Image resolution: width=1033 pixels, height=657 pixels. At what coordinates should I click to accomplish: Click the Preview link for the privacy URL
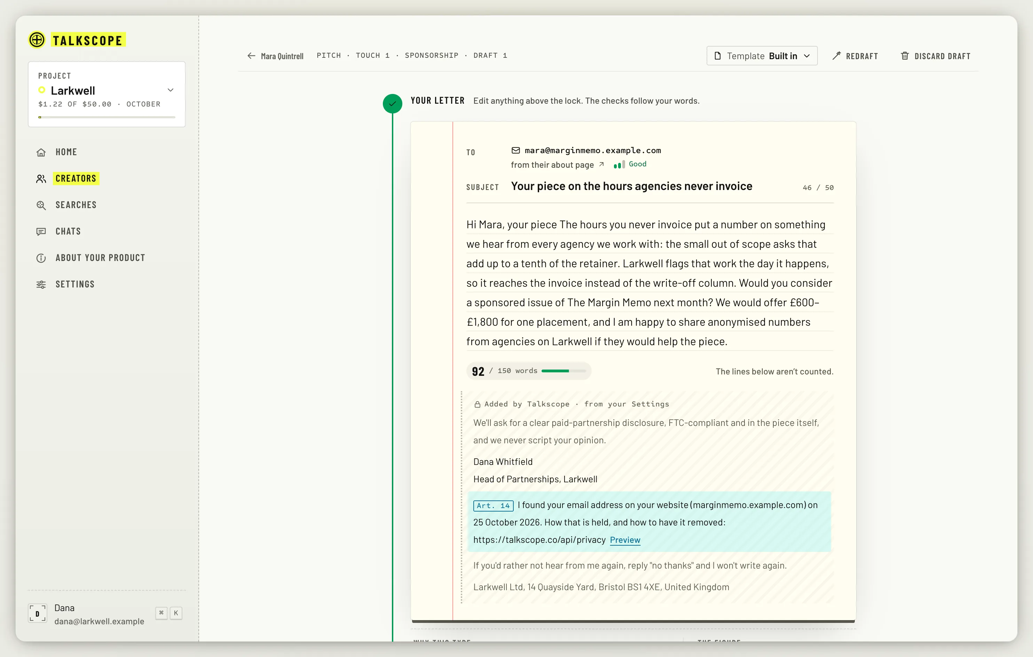click(x=625, y=540)
